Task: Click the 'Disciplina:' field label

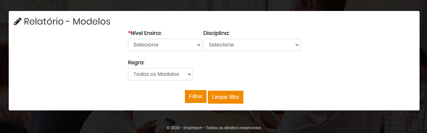Action: pos(216,33)
